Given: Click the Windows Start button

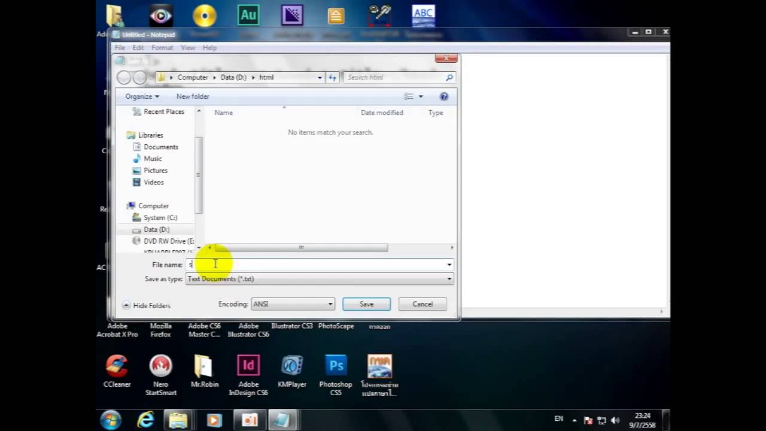Looking at the screenshot, I should (x=111, y=420).
